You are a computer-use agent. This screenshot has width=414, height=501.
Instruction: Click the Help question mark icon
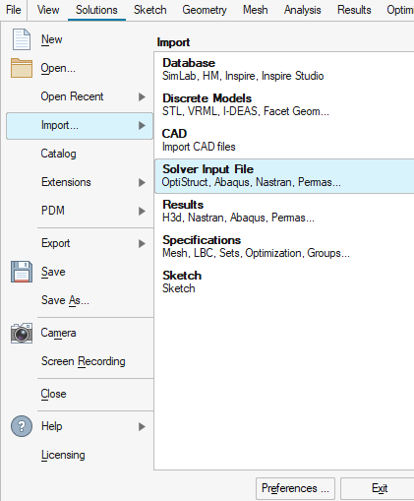point(22,426)
